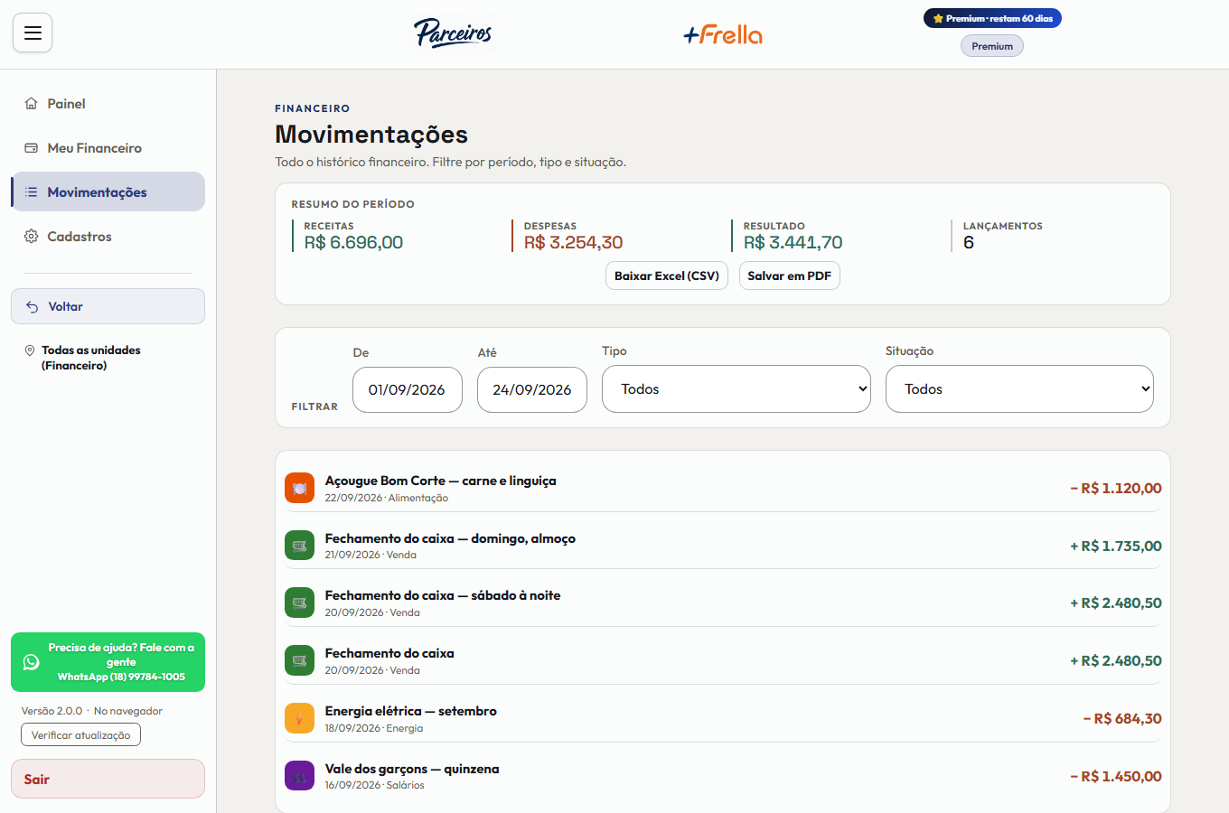Click Baixar Excel (CSV) button
The width and height of the screenshot is (1229, 813).
667,276
